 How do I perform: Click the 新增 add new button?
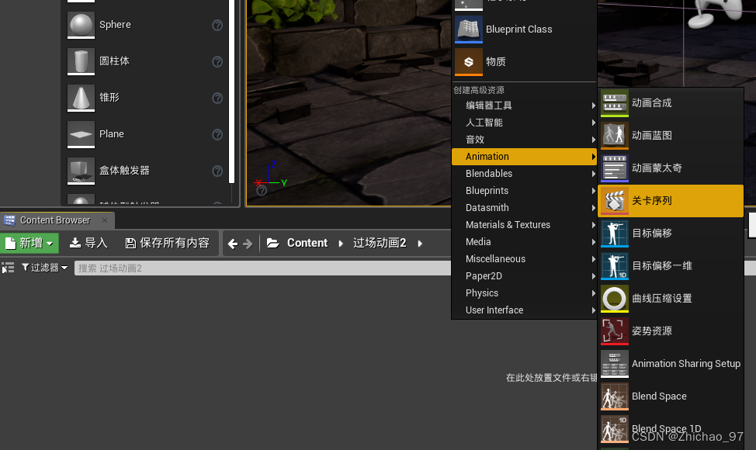click(29, 242)
